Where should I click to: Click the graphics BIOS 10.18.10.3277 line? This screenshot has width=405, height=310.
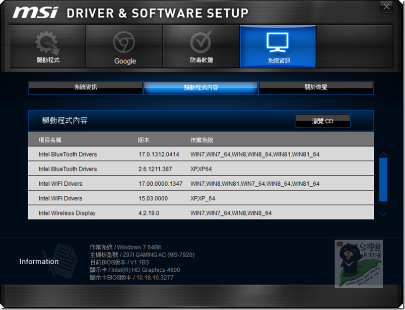tap(131, 277)
